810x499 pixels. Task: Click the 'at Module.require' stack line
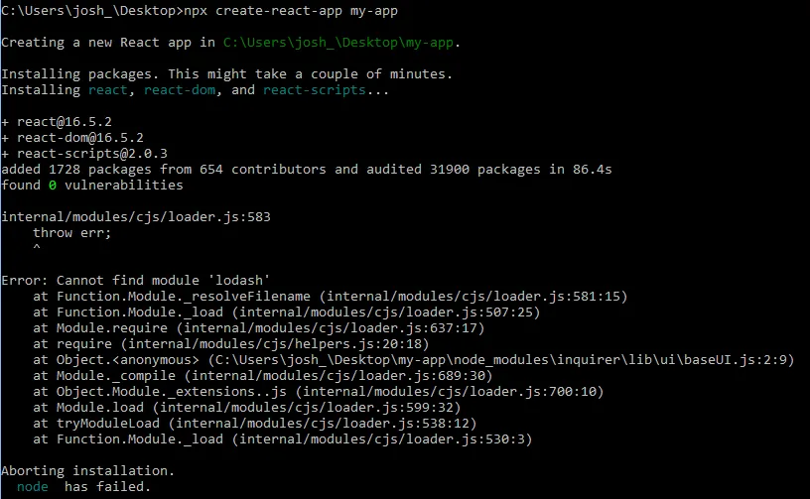tap(259, 328)
